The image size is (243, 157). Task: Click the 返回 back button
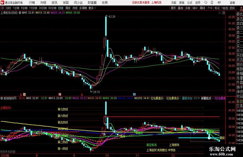point(232,8)
